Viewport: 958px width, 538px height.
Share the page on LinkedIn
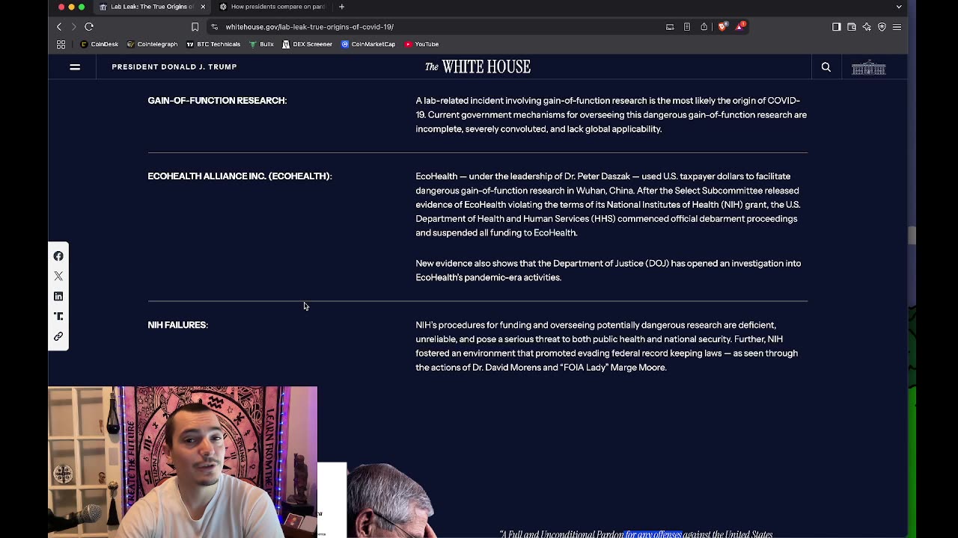pos(58,297)
